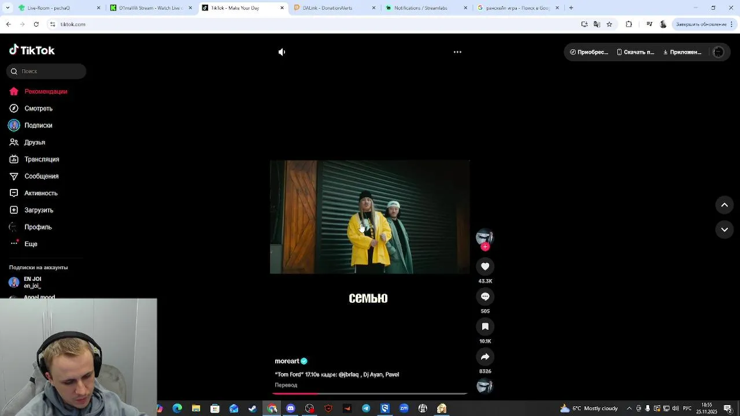Open the three-dots video options menu
This screenshot has height=416, width=740.
click(457, 52)
